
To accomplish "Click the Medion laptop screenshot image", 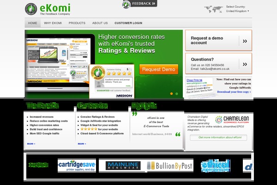I will click(58, 60).
